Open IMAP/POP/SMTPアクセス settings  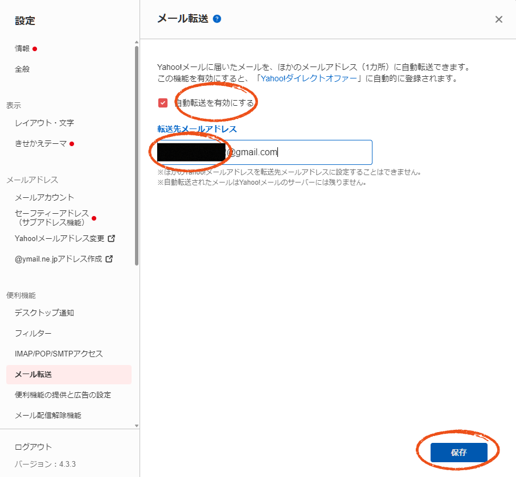click(59, 354)
